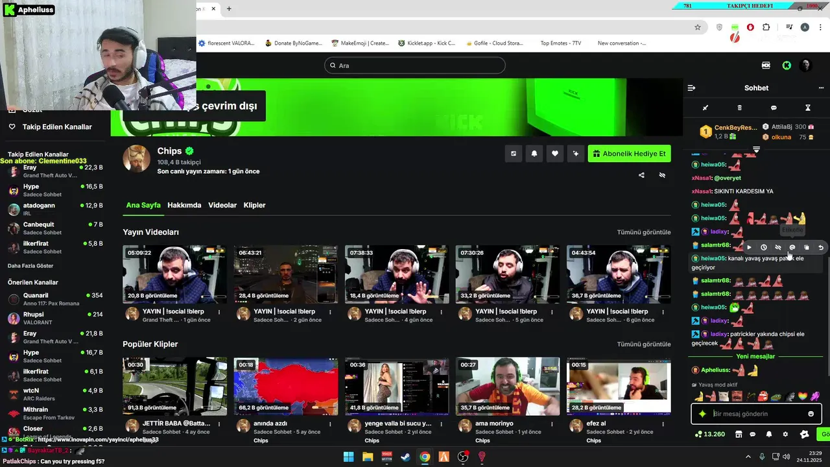The height and width of the screenshot is (467, 830).
Task: Open the 06:43:21 stream video thumbnail
Action: coord(285,274)
